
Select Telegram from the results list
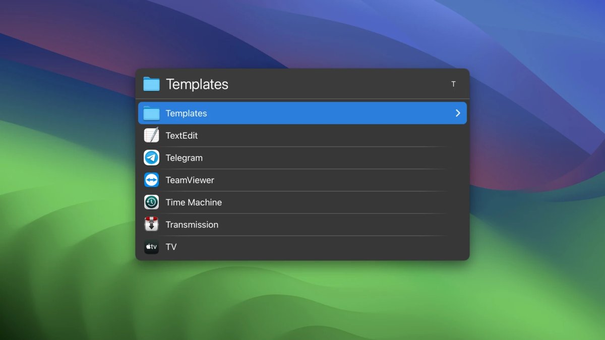tap(184, 158)
